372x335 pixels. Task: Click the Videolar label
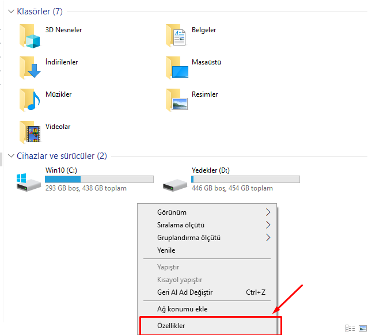pos(58,127)
